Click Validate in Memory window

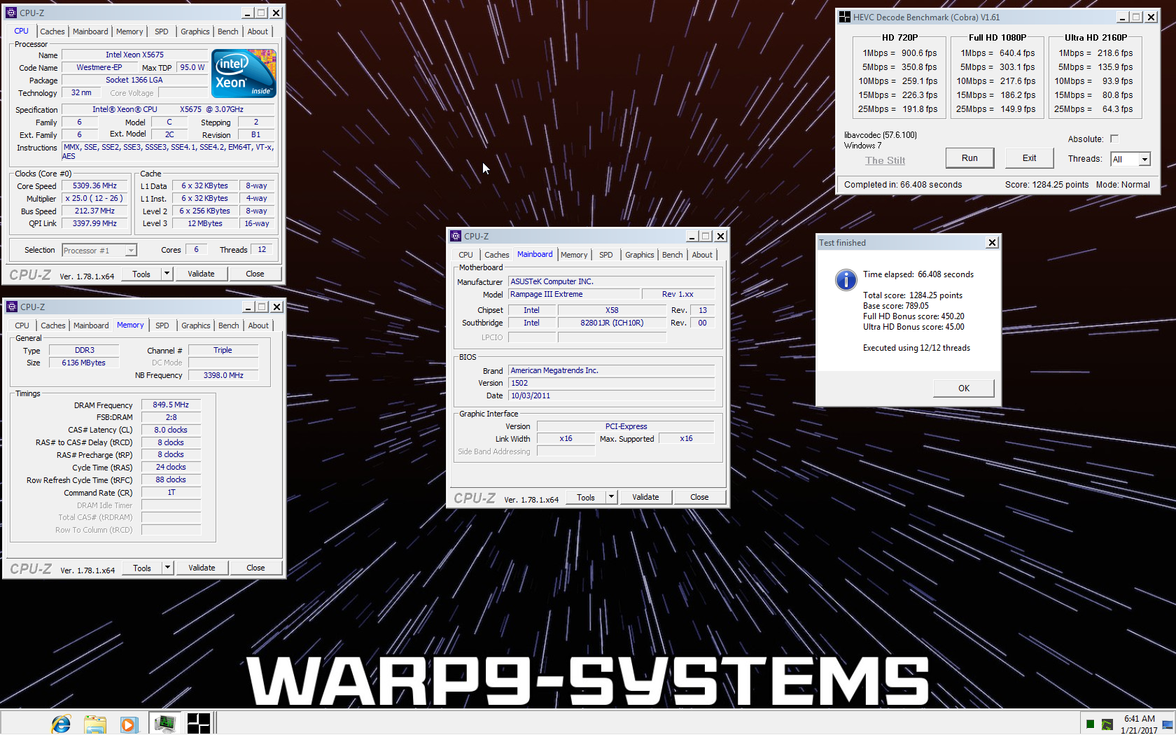coord(202,568)
